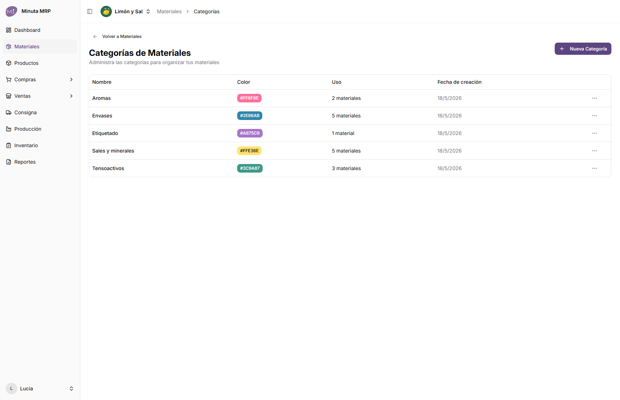Click the Nombre column header

point(102,82)
